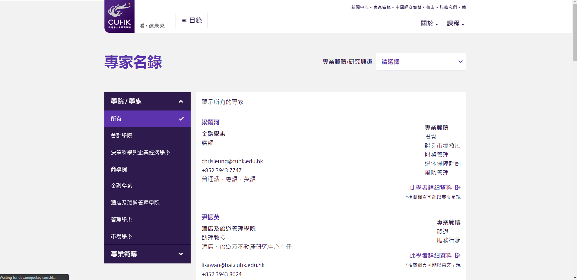Open the 目錄 hamburger menu
The width and height of the screenshot is (577, 280).
(x=192, y=20)
